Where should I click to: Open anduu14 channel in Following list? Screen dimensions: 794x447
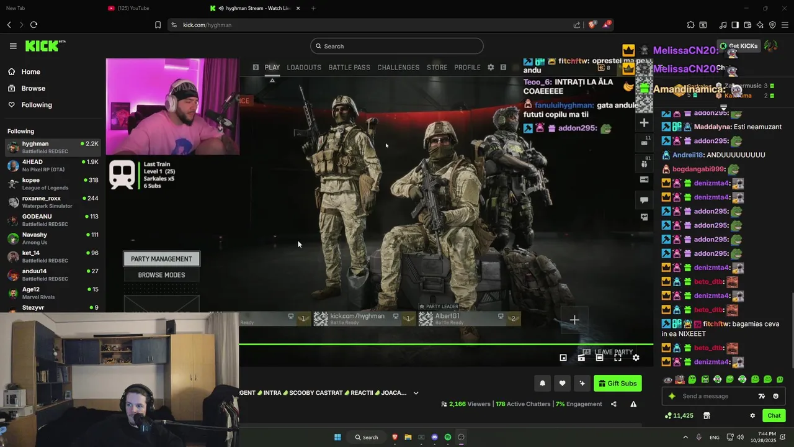click(x=53, y=274)
